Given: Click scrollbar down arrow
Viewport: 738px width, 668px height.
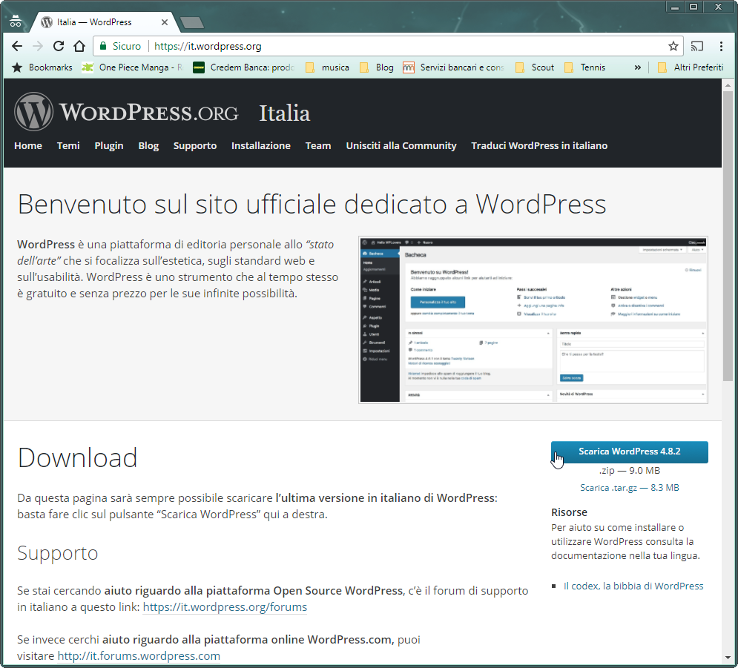Looking at the screenshot, I should click(728, 658).
